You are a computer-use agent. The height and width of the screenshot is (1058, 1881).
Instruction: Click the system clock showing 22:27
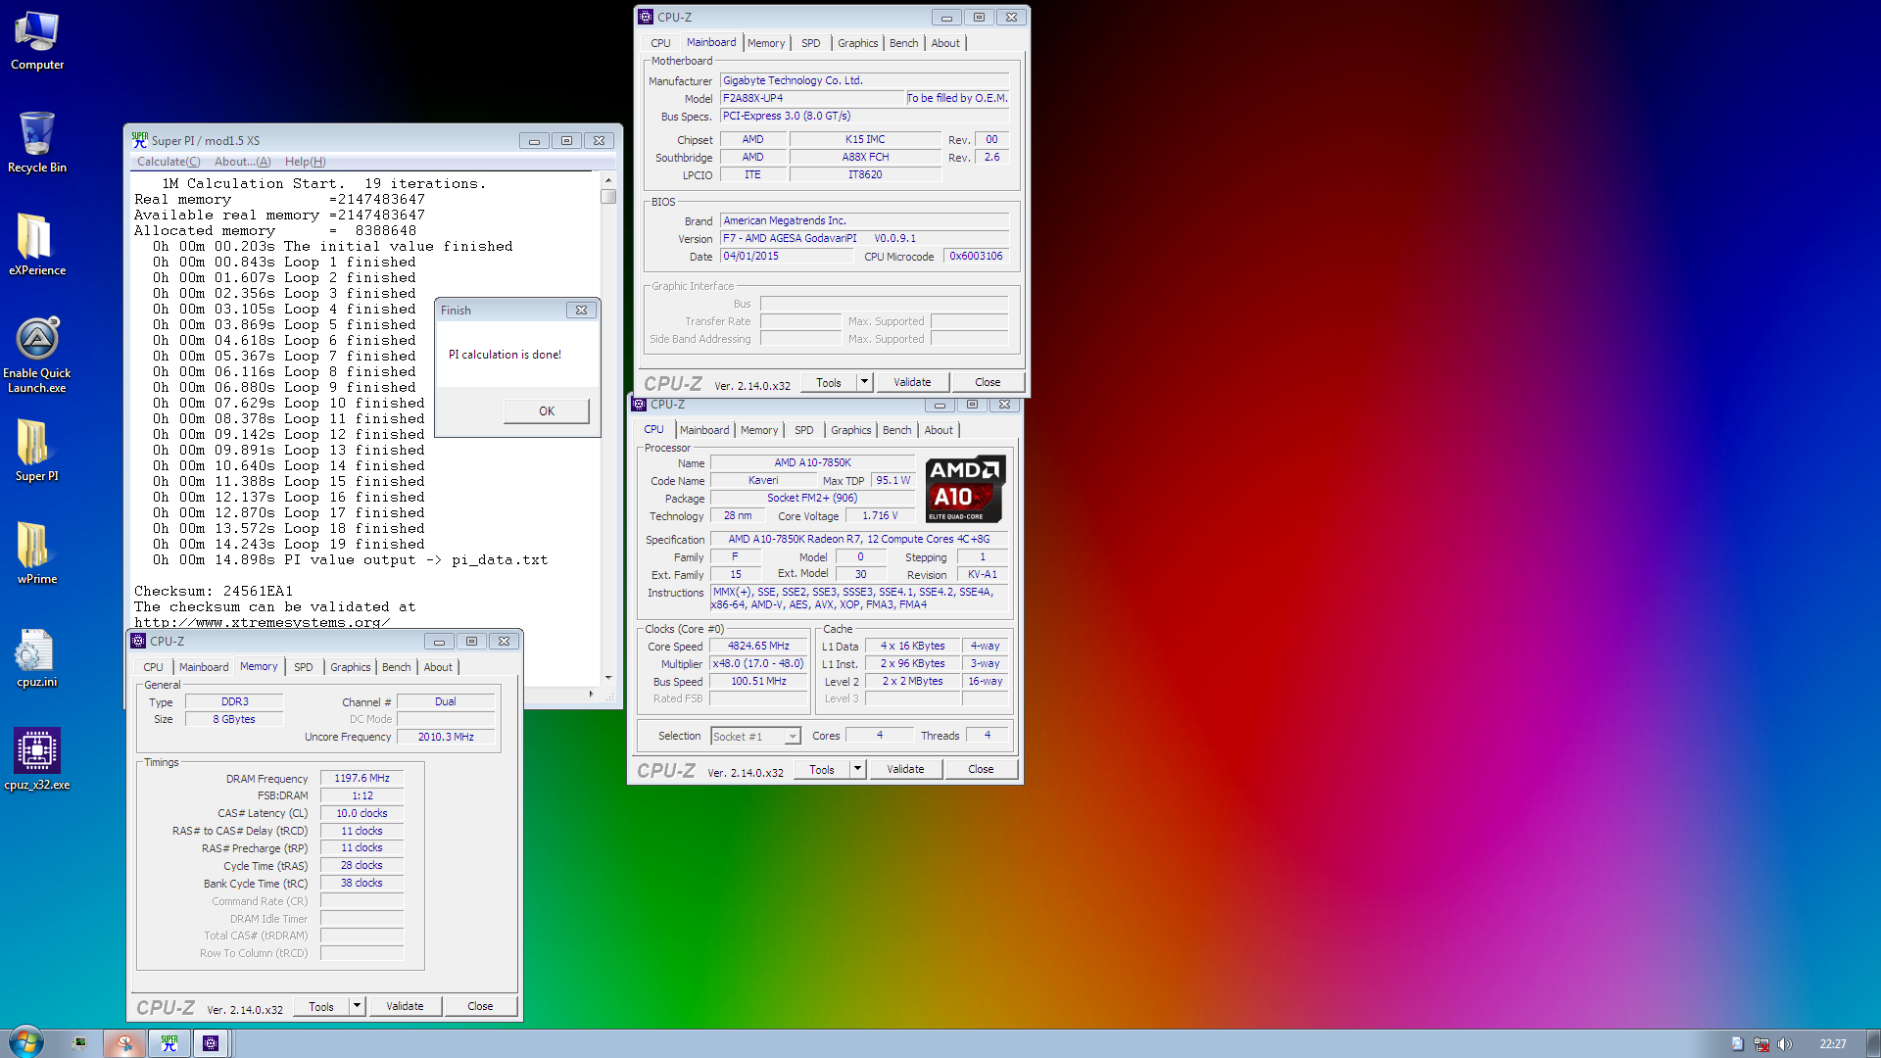(1832, 1044)
